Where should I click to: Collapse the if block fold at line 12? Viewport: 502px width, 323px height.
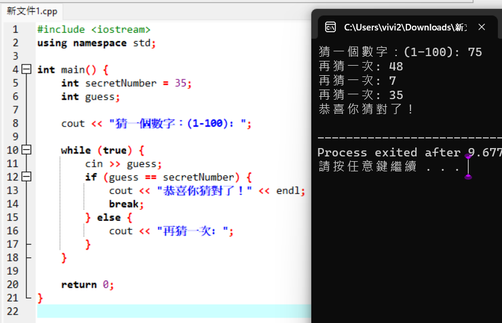[26, 177]
